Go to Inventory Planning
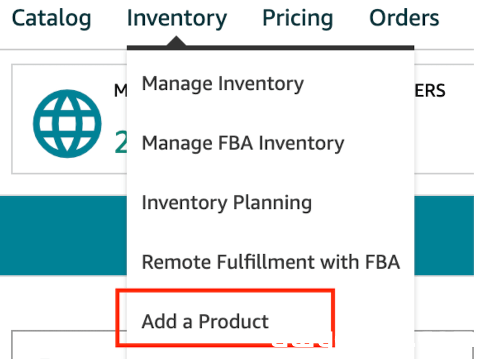Viewport: 487px width, 359px height. (226, 203)
